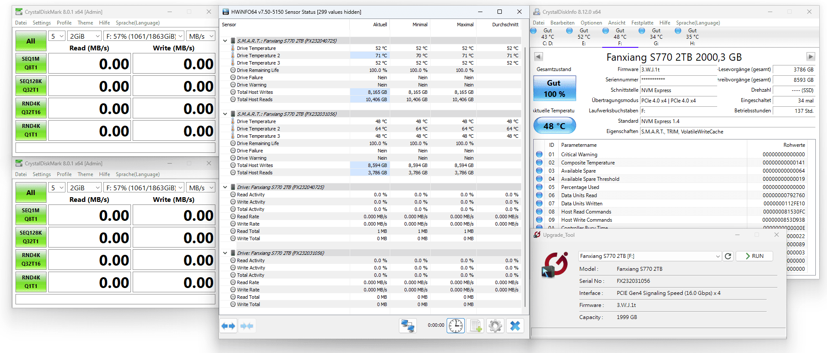827x353 pixels.
Task: Open Profile menu in top CrystalDiskMark
Action: click(64, 23)
